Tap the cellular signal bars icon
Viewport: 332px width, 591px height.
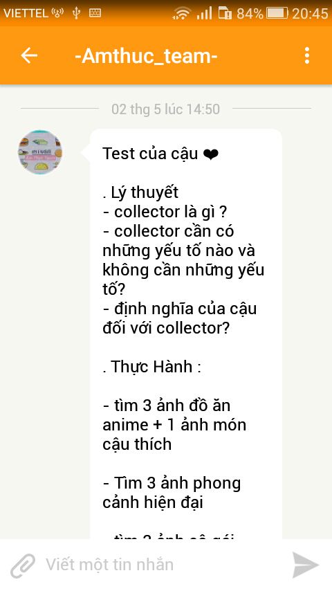tap(204, 14)
